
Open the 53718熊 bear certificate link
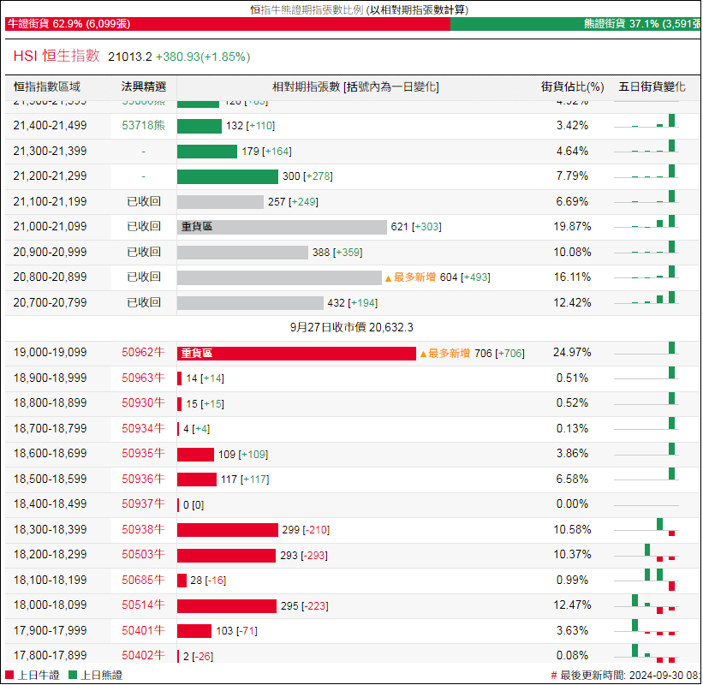coord(143,126)
